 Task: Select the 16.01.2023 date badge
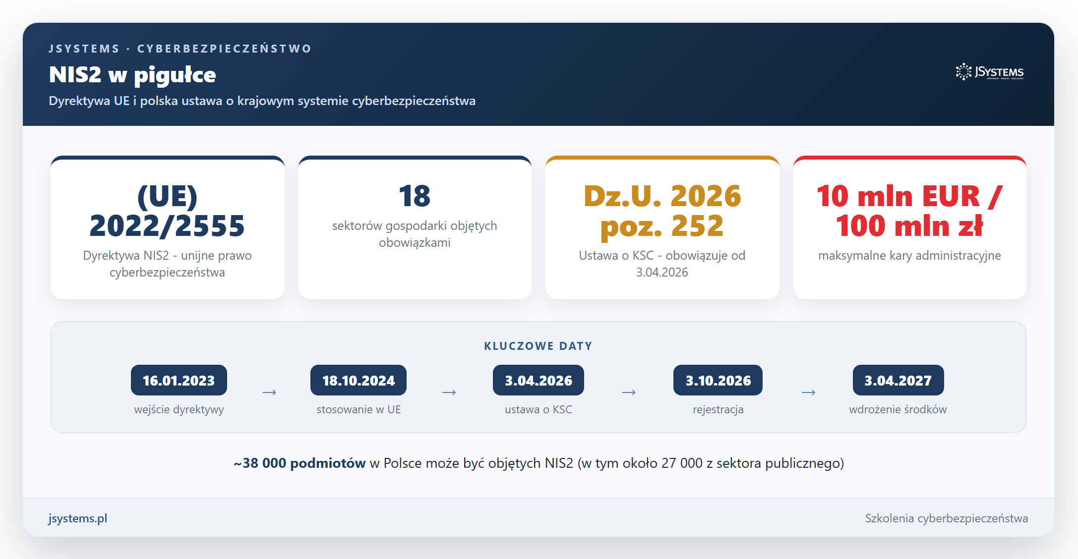click(179, 380)
